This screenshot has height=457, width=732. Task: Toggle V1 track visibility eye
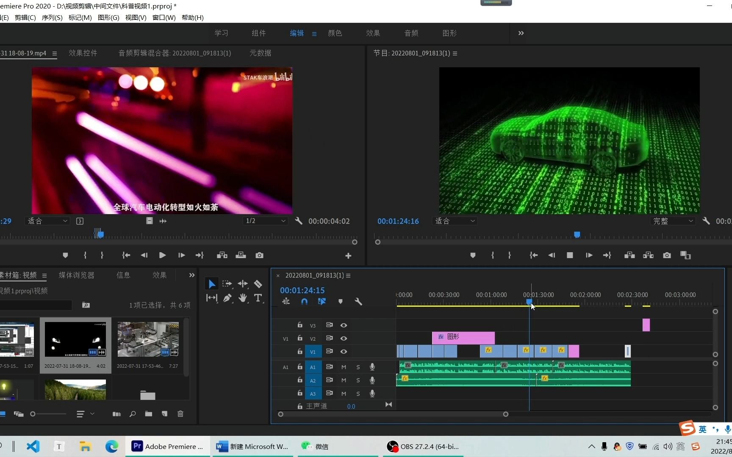click(344, 352)
